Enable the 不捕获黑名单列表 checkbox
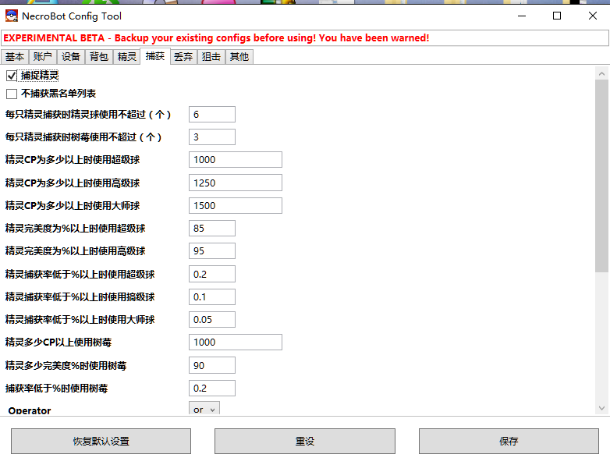The width and height of the screenshot is (610, 465). (12, 94)
